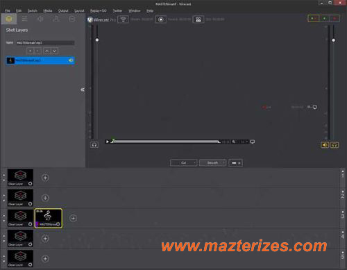Move layer down with the down-arrow button
347x270 pixels.
(54, 51)
